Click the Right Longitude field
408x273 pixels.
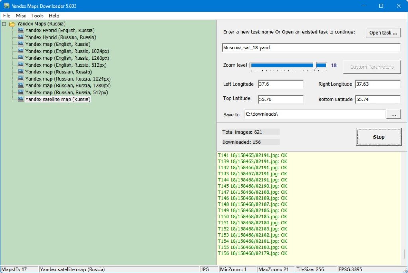click(x=378, y=84)
